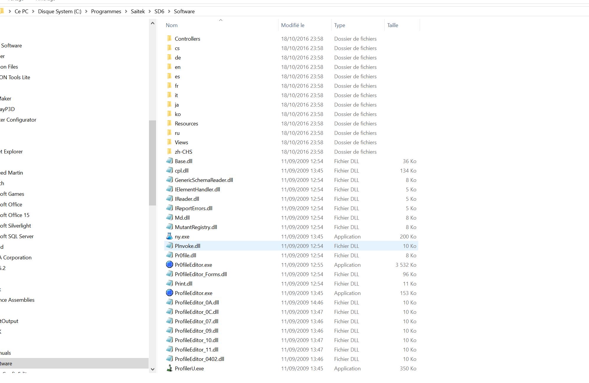Select DAEMON Tools Lite in navigation tree
Screen dimensions: 589x383
pos(15,77)
